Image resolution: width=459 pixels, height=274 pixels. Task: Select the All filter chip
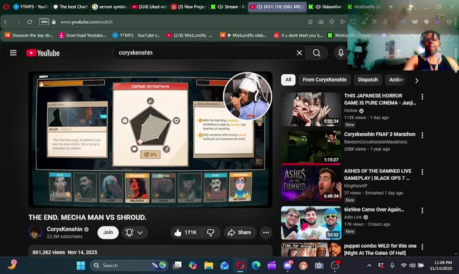coord(288,80)
